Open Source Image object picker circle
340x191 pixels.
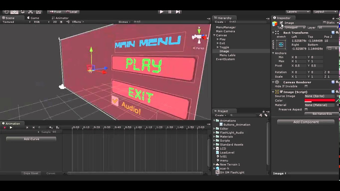click(x=338, y=96)
